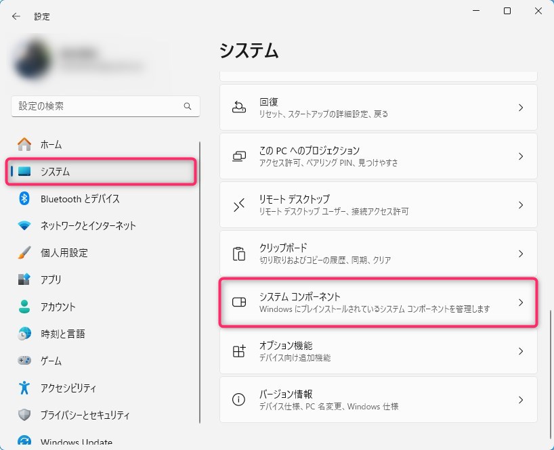Open 時刻と言語 settings

click(x=62, y=334)
